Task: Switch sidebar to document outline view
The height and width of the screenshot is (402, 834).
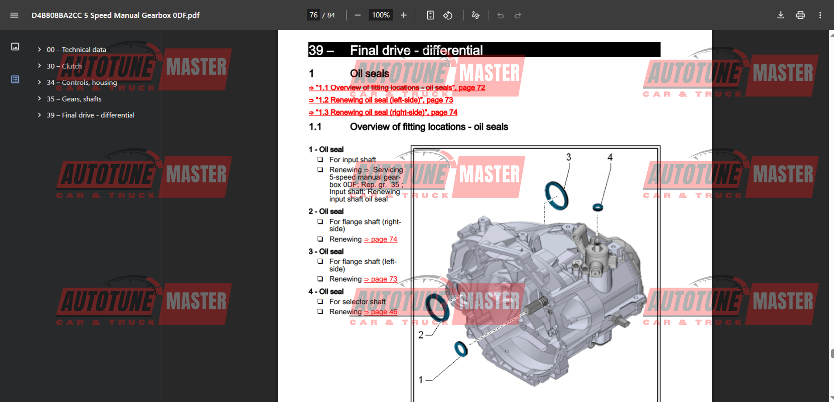Action: 15,79
